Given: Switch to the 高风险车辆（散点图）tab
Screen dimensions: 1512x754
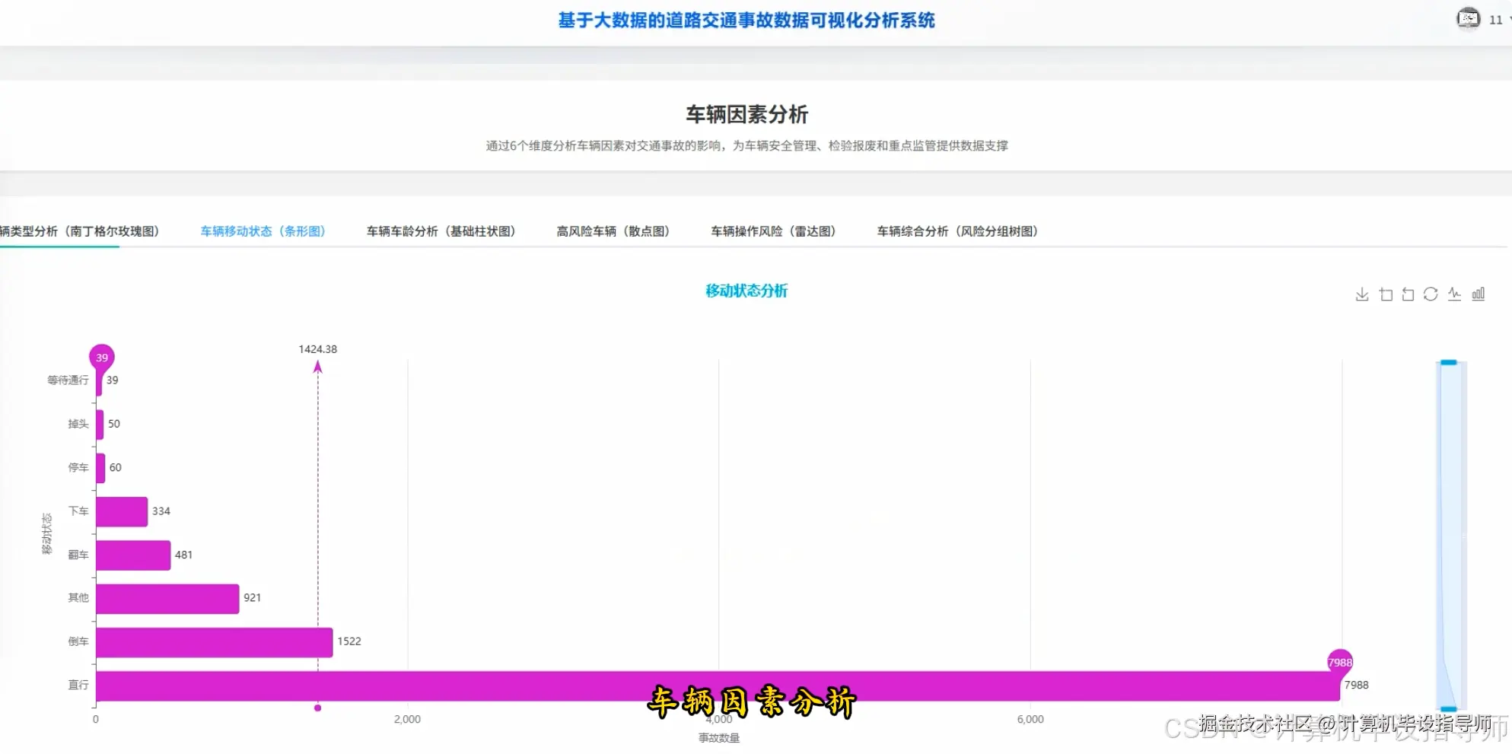Looking at the screenshot, I should click(613, 231).
